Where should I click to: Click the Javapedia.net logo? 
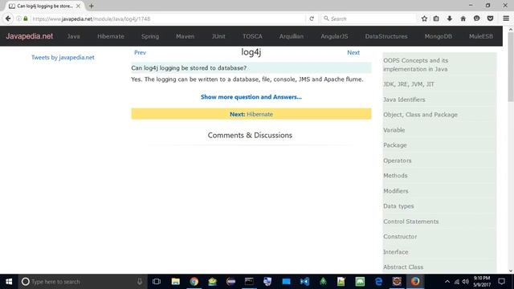(29, 36)
